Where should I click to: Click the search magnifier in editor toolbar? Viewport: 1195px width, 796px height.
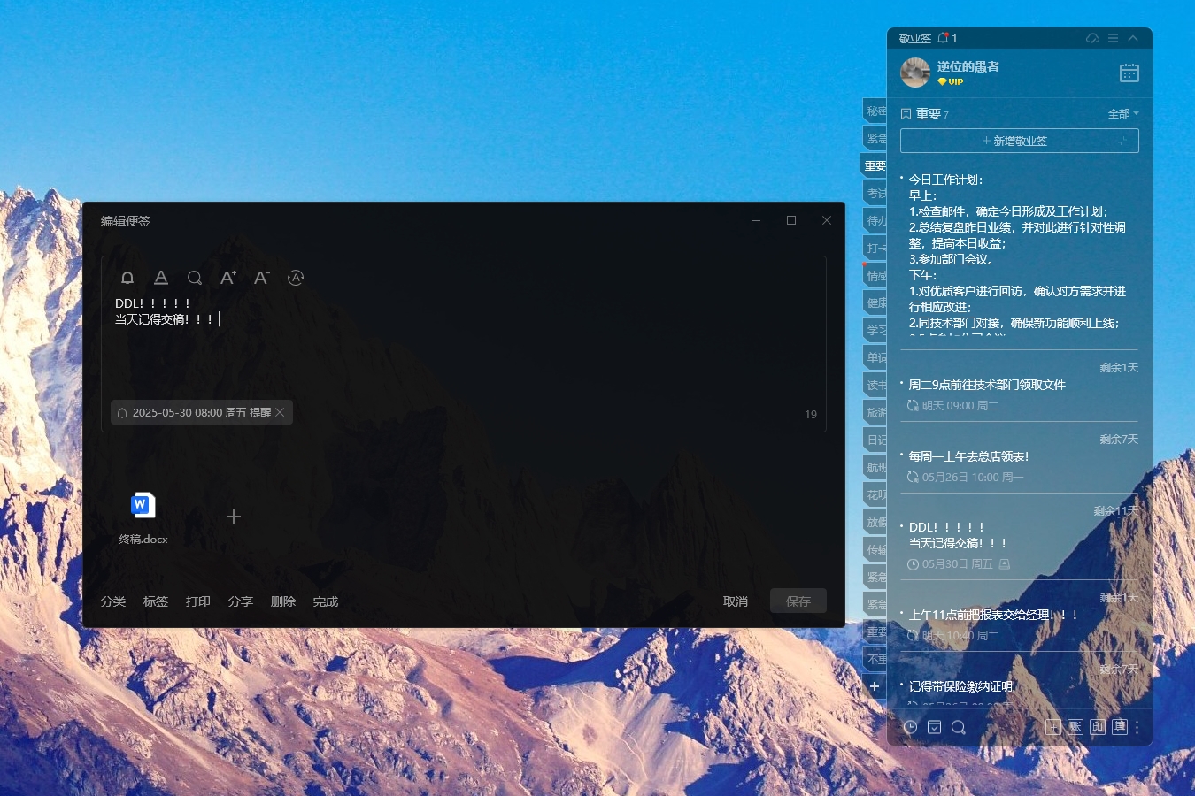195,278
